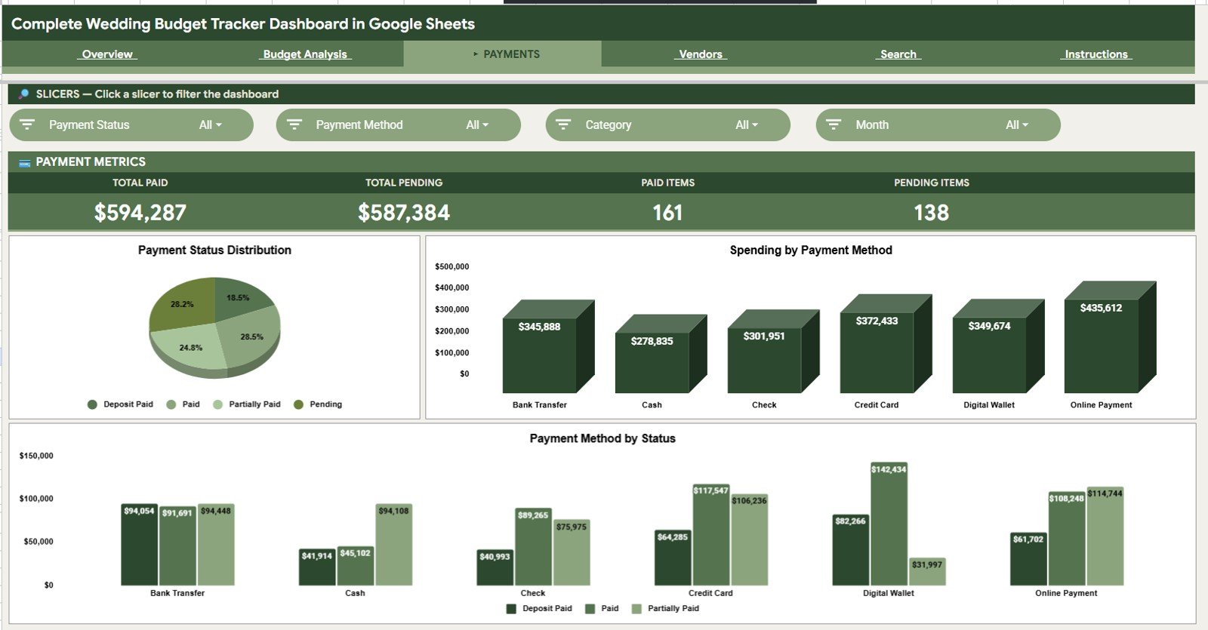Click the TOTAL PENDING label
Screen dimensions: 1208x630
(404, 183)
